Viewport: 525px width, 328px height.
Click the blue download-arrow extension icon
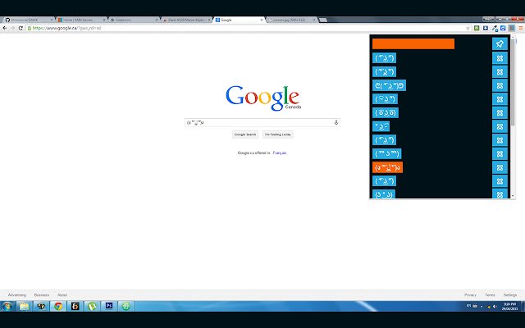click(x=485, y=28)
